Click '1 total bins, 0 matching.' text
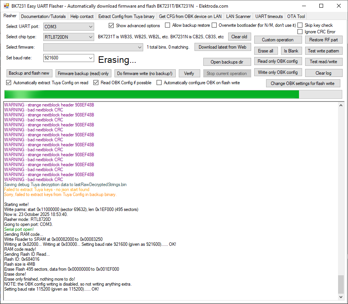348x304 pixels. tap(168, 47)
